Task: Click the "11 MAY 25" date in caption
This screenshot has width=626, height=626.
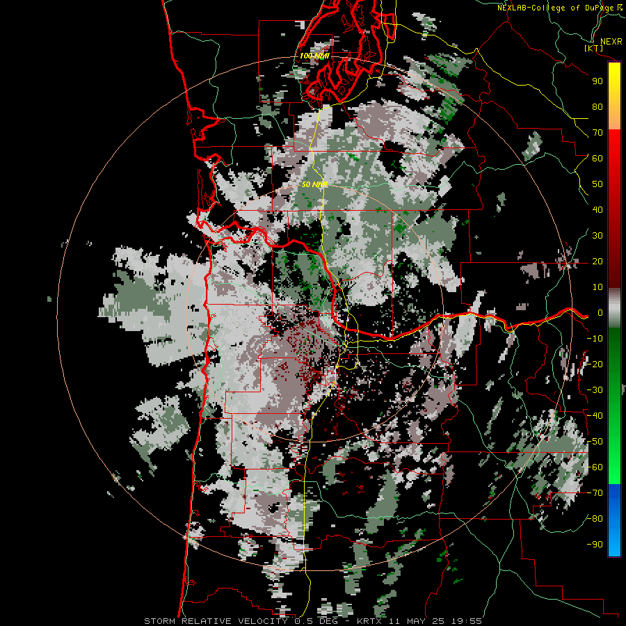Action: 417,621
